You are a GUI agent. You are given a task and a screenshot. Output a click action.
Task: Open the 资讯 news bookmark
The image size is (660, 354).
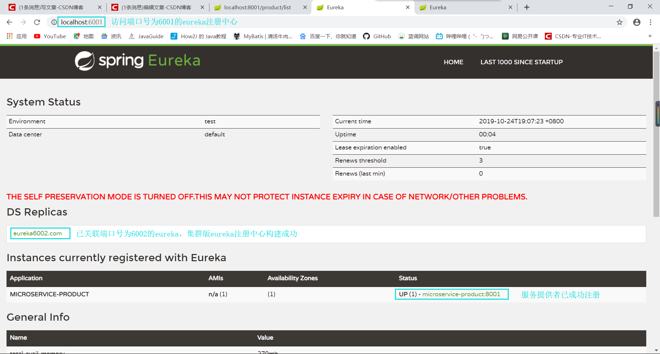(111, 36)
